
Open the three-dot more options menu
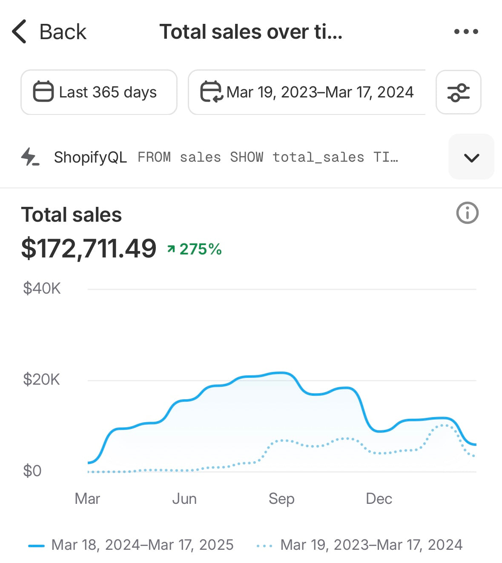tap(466, 31)
